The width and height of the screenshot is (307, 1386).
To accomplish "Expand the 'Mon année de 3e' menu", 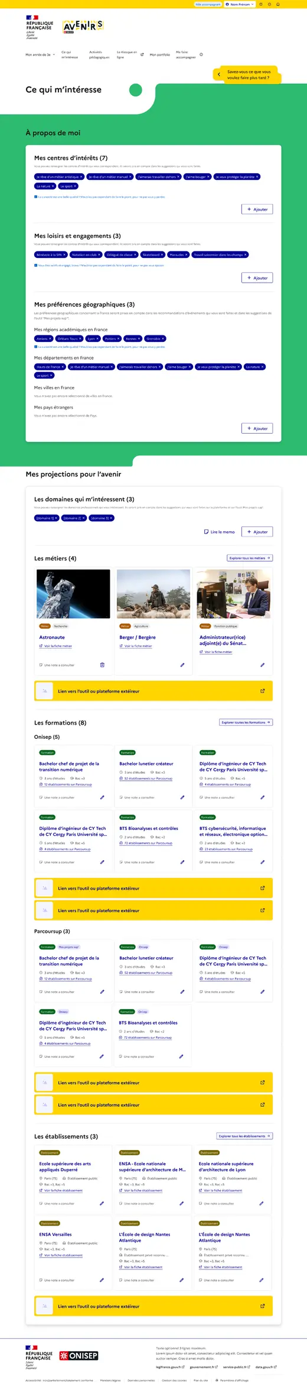I will [x=40, y=54].
